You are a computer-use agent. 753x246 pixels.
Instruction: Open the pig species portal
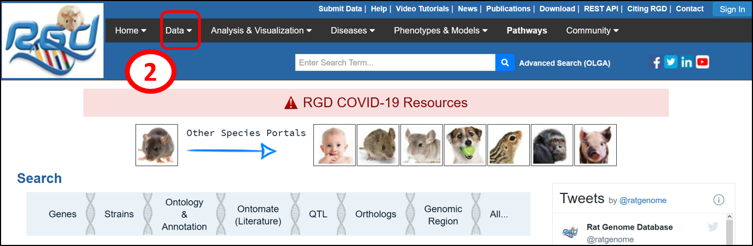[596, 145]
